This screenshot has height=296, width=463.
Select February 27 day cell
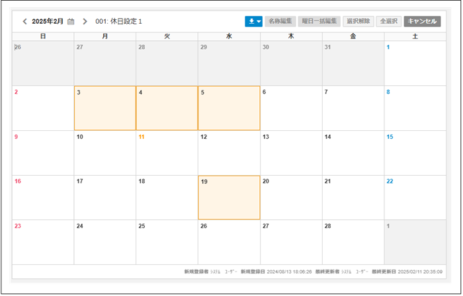pyautogui.click(x=291, y=242)
